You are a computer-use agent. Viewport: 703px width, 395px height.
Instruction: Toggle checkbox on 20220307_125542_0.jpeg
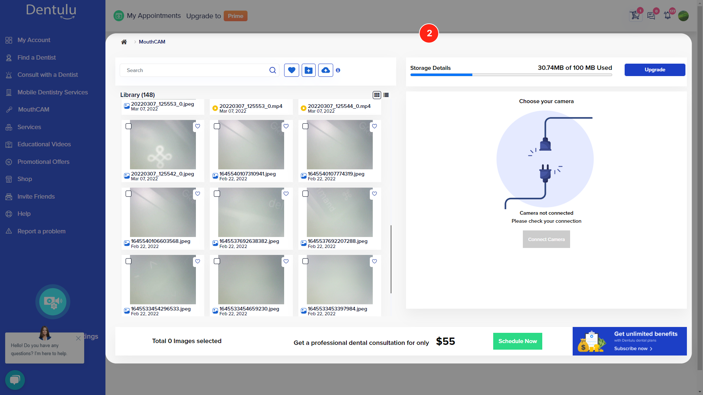pos(129,126)
